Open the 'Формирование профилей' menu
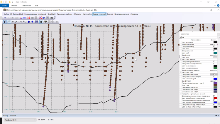 (x=35, y=14)
